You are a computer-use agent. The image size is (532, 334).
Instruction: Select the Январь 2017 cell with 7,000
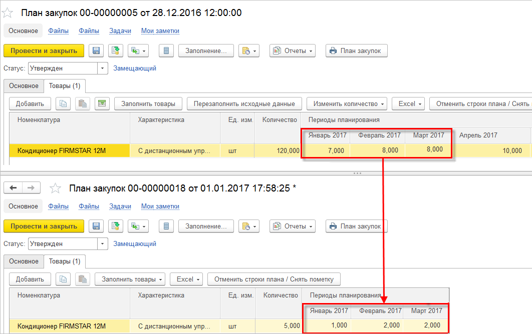point(326,150)
